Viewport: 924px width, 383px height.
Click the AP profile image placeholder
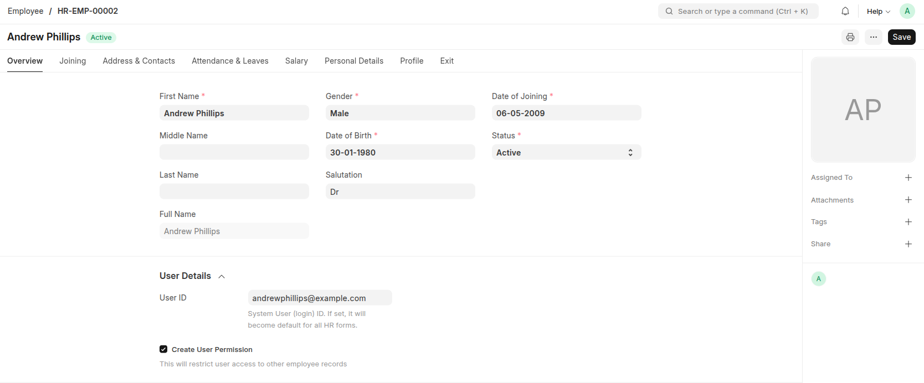[863, 110]
